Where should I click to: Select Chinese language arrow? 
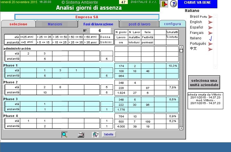pos(210,49)
